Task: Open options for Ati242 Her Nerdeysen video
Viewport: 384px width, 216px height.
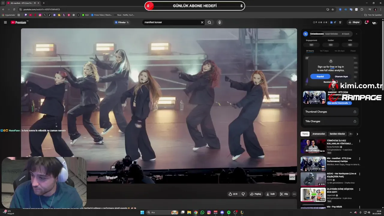Action: (x=359, y=174)
